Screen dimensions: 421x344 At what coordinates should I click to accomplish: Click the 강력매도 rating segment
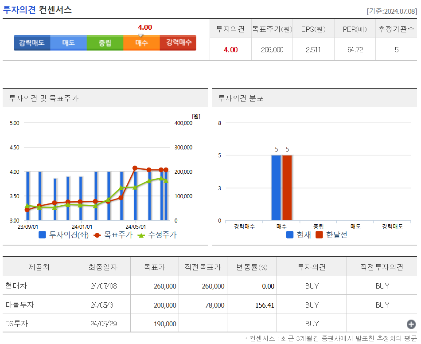pyautogui.click(x=32, y=43)
